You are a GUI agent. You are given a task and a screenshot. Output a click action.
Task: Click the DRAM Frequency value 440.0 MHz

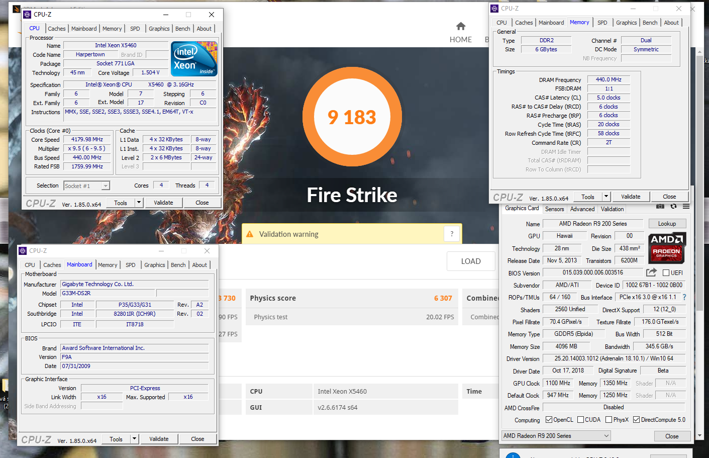[x=609, y=79]
